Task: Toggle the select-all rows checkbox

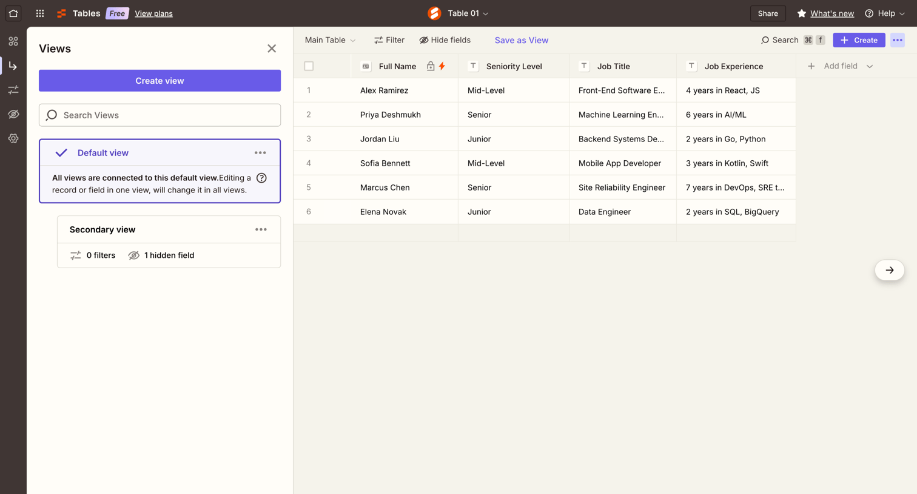Action: (x=309, y=66)
